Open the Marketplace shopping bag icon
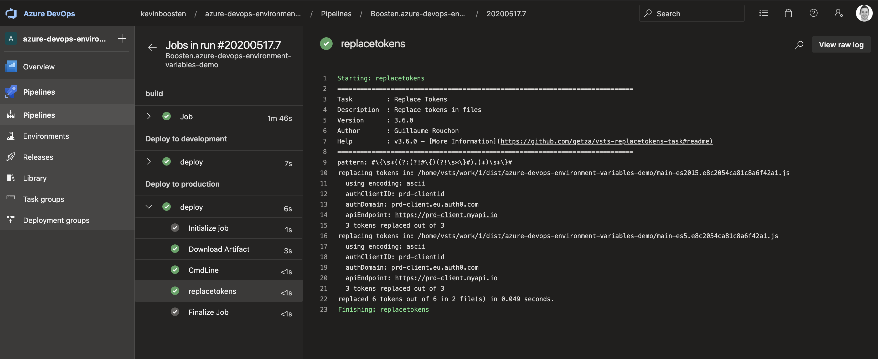The width and height of the screenshot is (878, 359). [x=788, y=13]
